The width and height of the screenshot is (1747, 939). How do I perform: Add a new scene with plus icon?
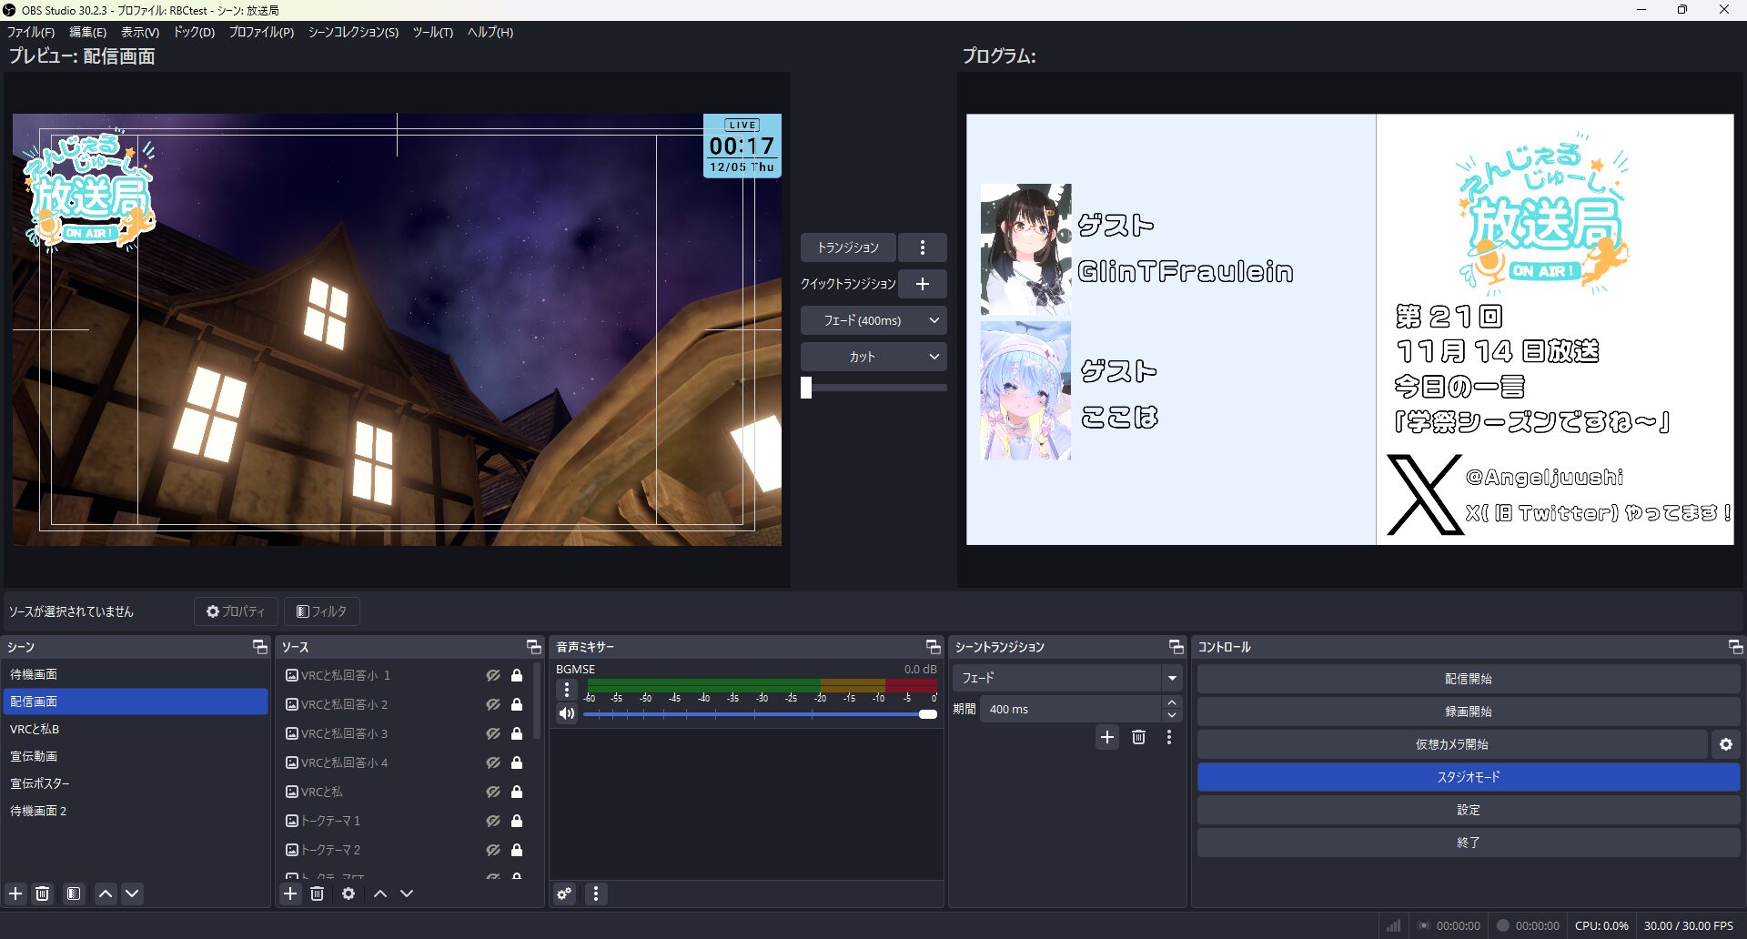click(15, 894)
